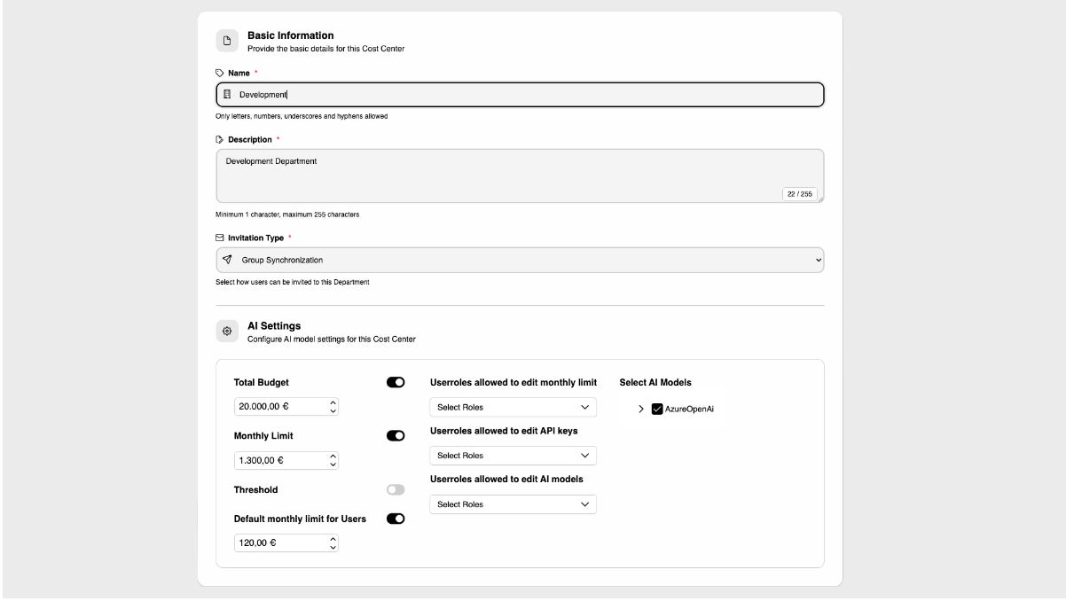Click the Basic Information document icon
The width and height of the screenshot is (1066, 601).
[x=227, y=41]
